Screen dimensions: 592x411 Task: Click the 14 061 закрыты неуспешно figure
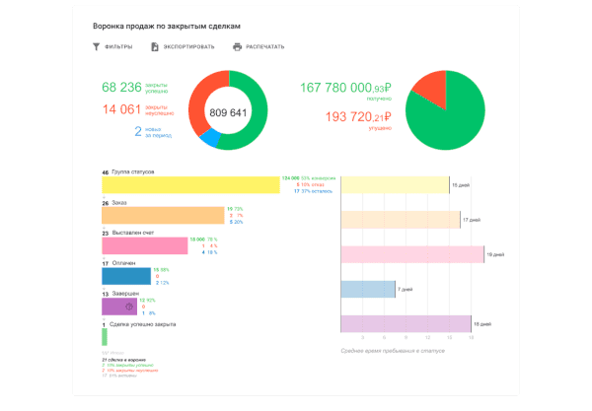point(121,109)
